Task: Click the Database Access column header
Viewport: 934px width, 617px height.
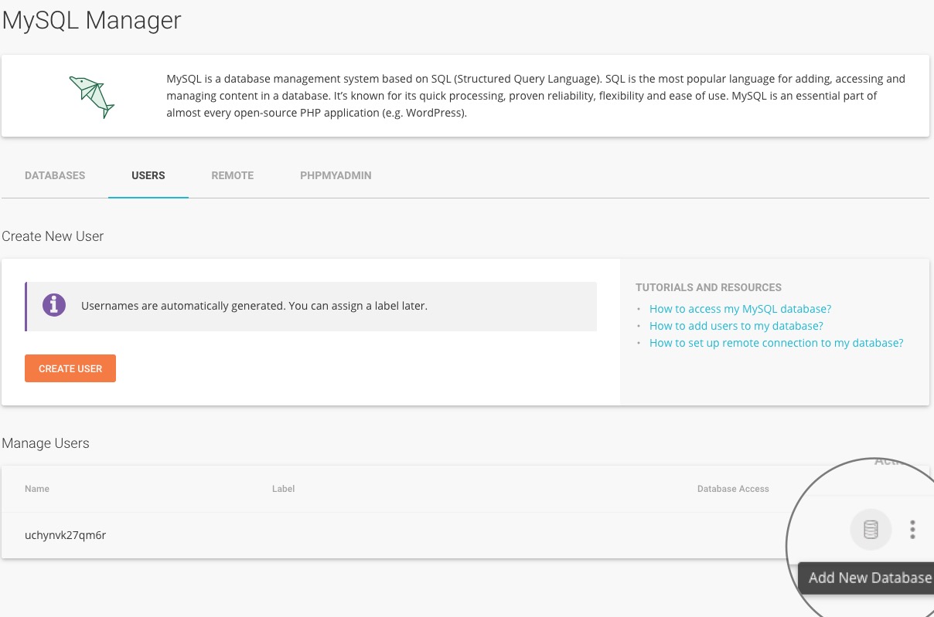Action: point(733,489)
